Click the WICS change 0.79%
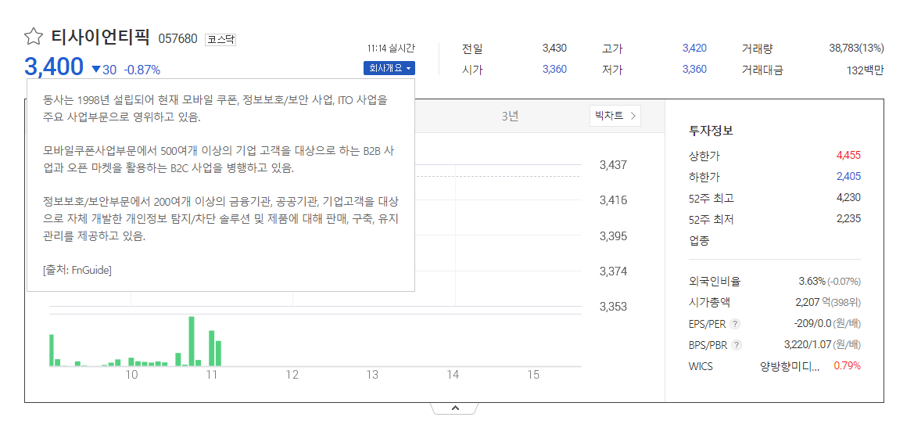This screenshot has height=435, width=914. click(847, 366)
